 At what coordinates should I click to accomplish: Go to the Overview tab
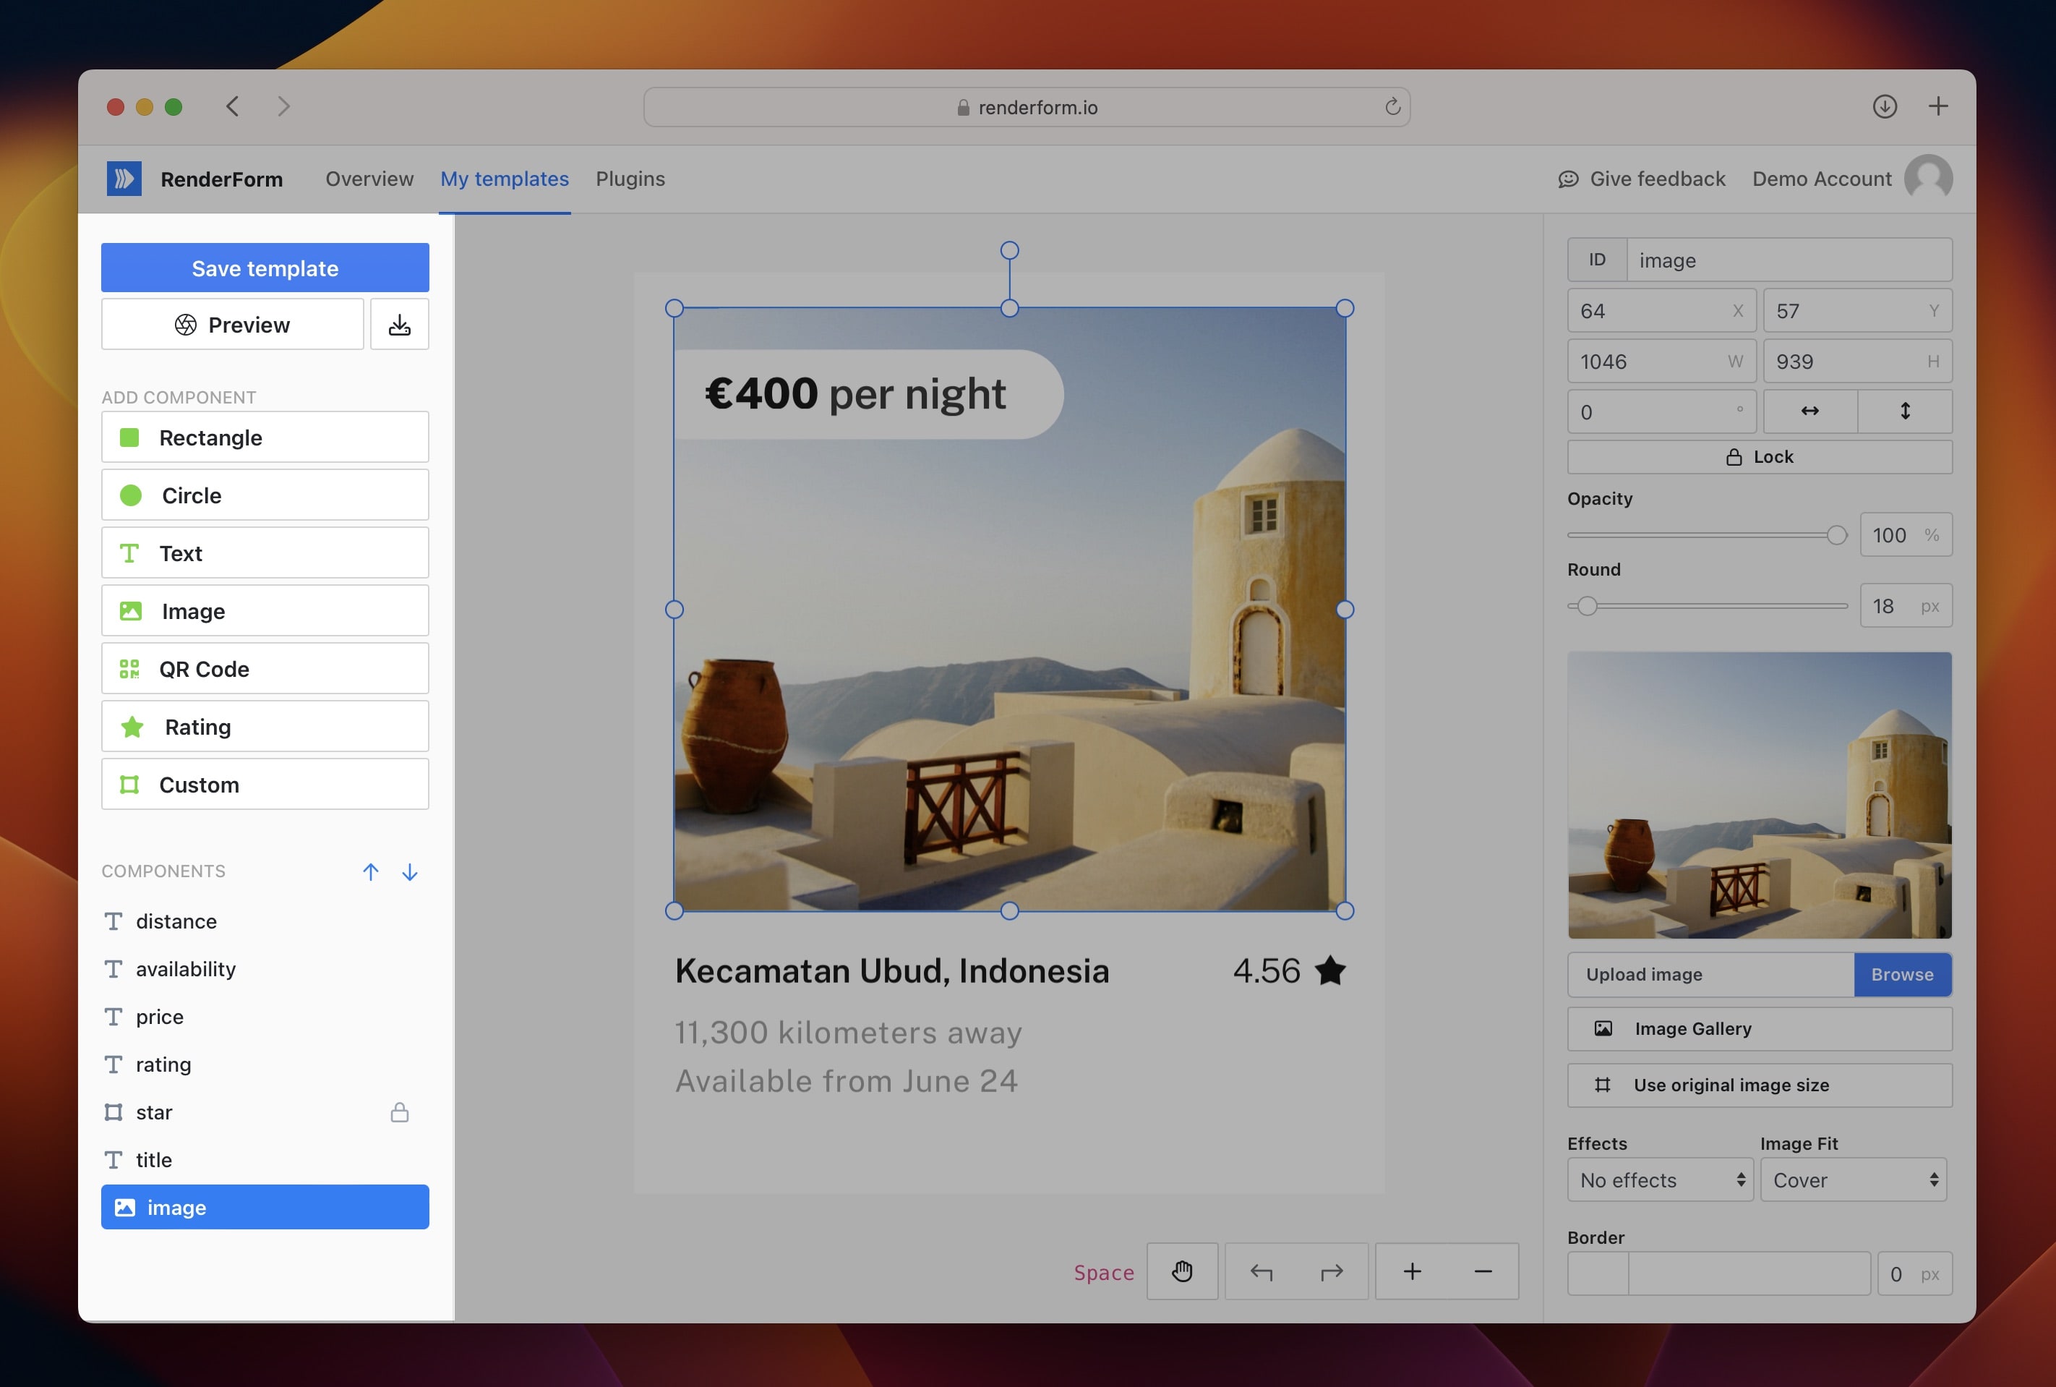coord(369,179)
